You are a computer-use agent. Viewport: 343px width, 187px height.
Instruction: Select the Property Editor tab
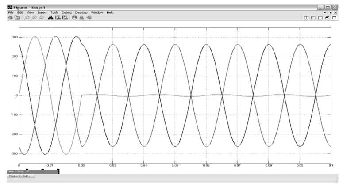tap(20, 176)
